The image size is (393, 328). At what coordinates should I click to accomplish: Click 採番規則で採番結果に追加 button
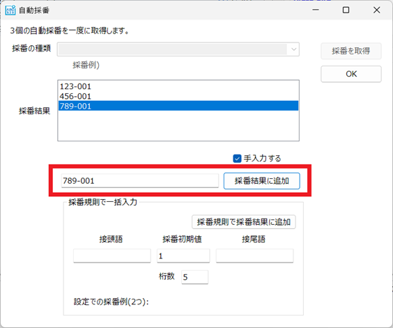[x=244, y=222]
